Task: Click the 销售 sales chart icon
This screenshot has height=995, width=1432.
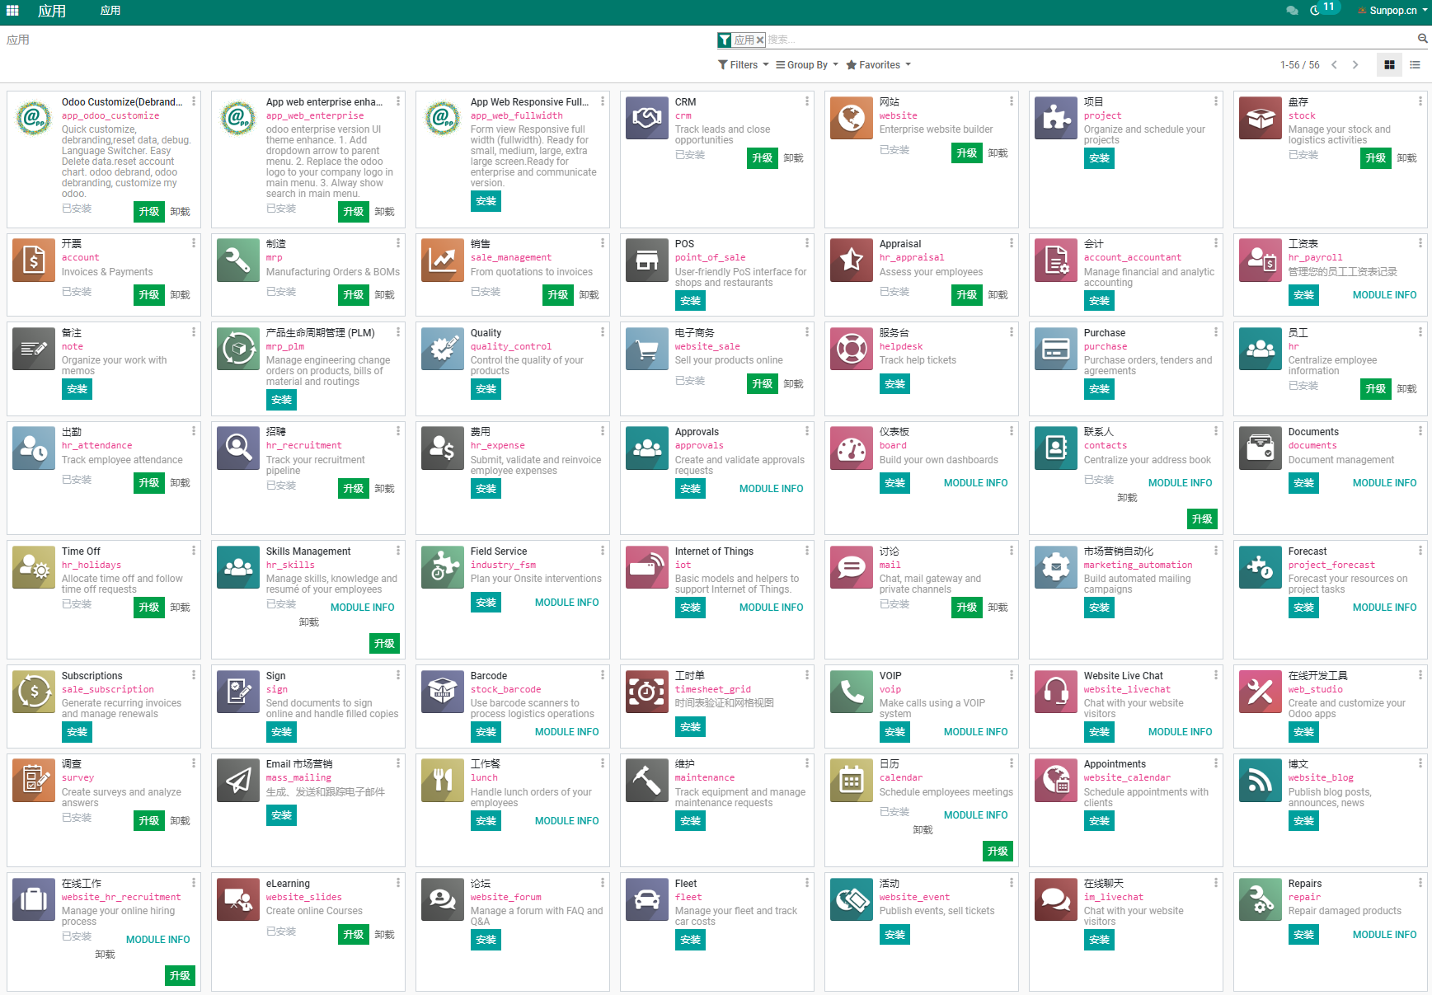Action: [x=443, y=260]
